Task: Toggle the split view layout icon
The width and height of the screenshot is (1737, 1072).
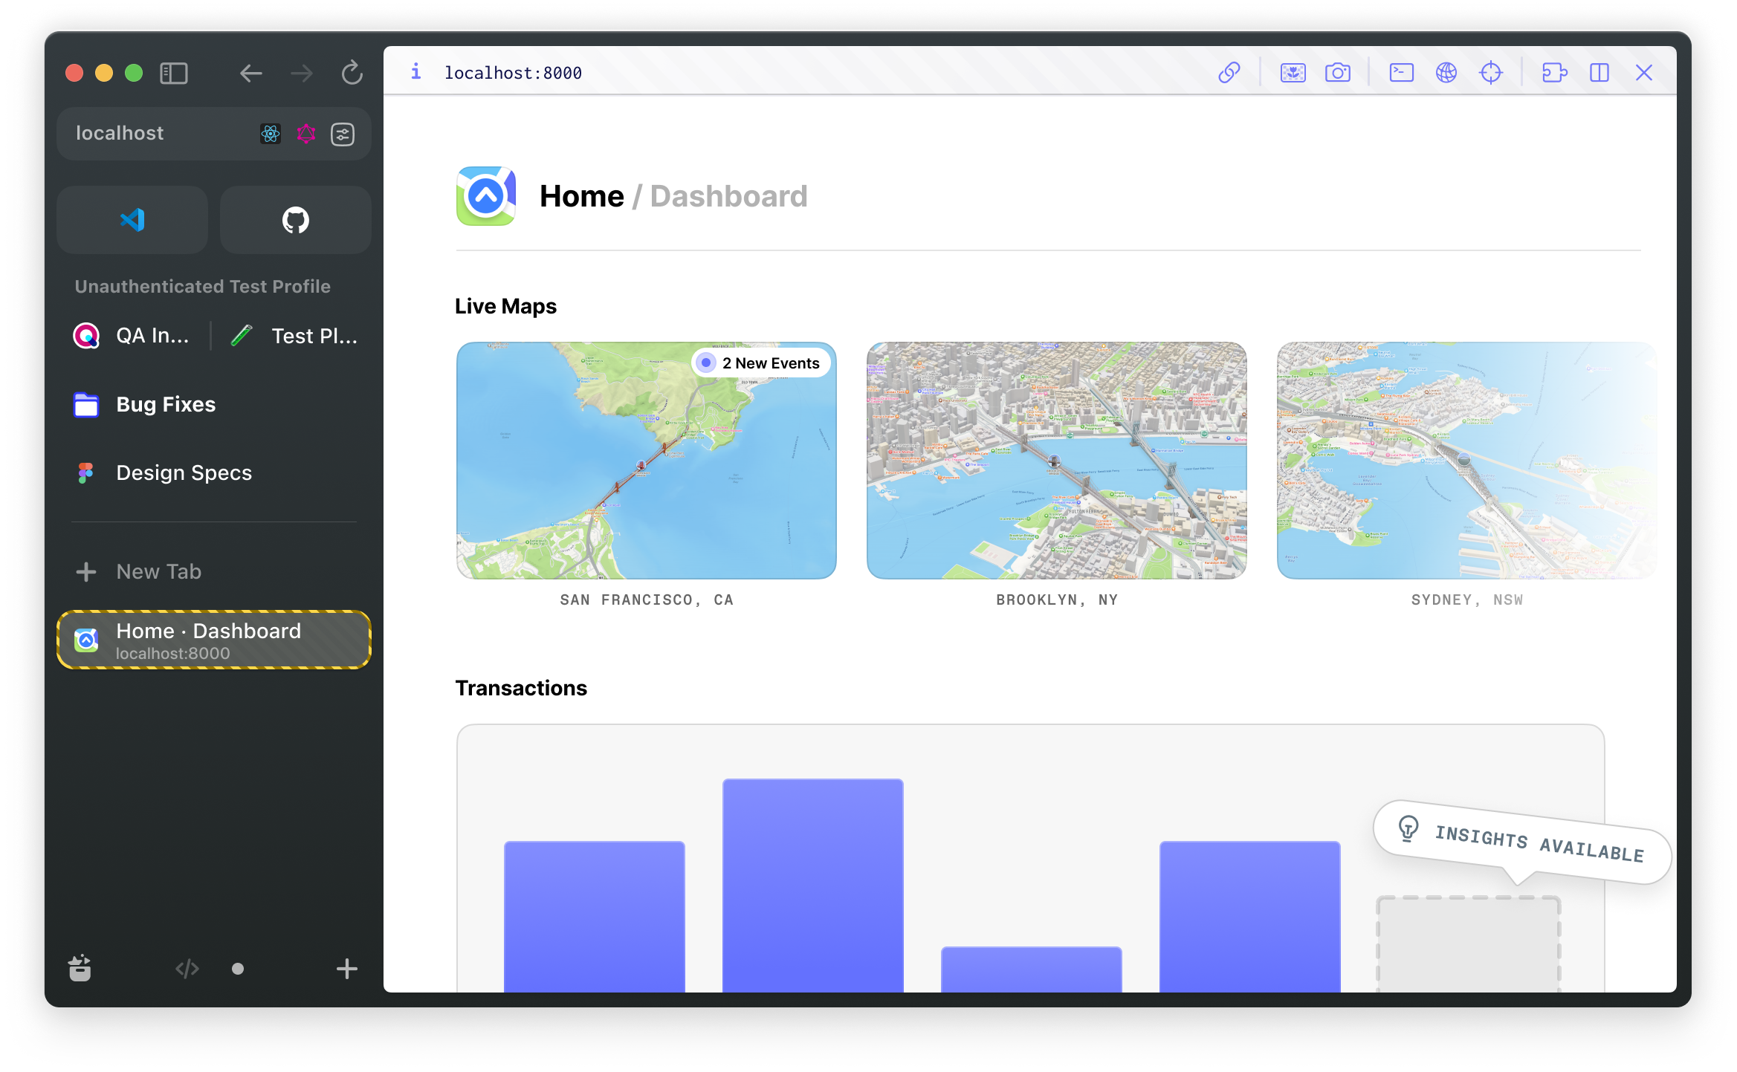Action: [1599, 73]
